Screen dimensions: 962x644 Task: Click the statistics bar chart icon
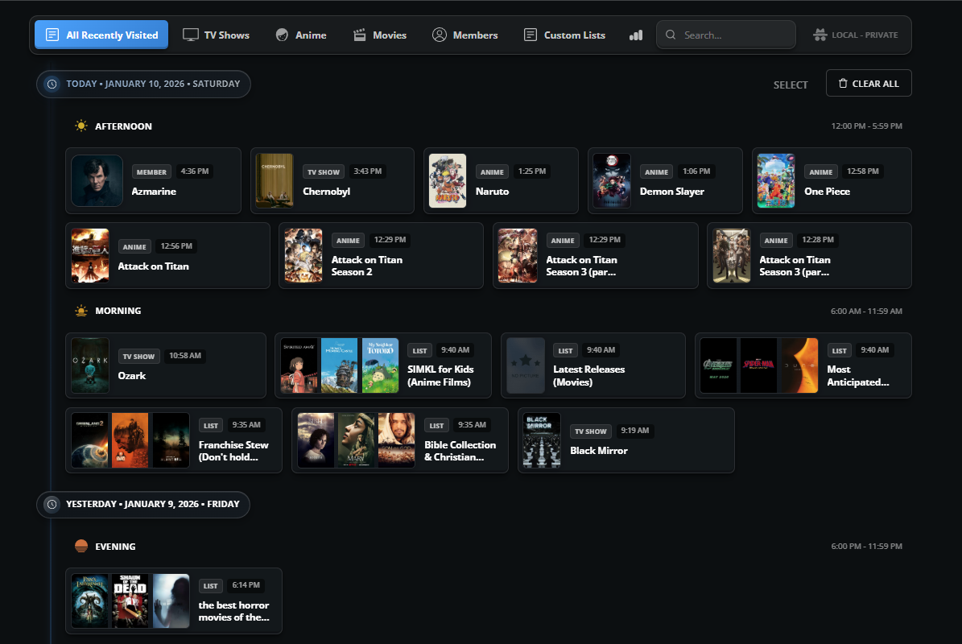point(636,35)
